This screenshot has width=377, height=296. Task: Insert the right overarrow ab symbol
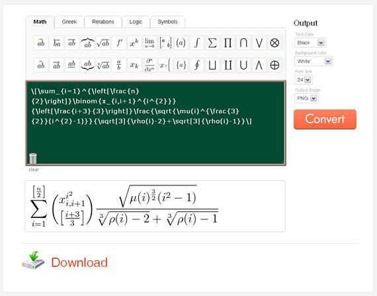56,65
